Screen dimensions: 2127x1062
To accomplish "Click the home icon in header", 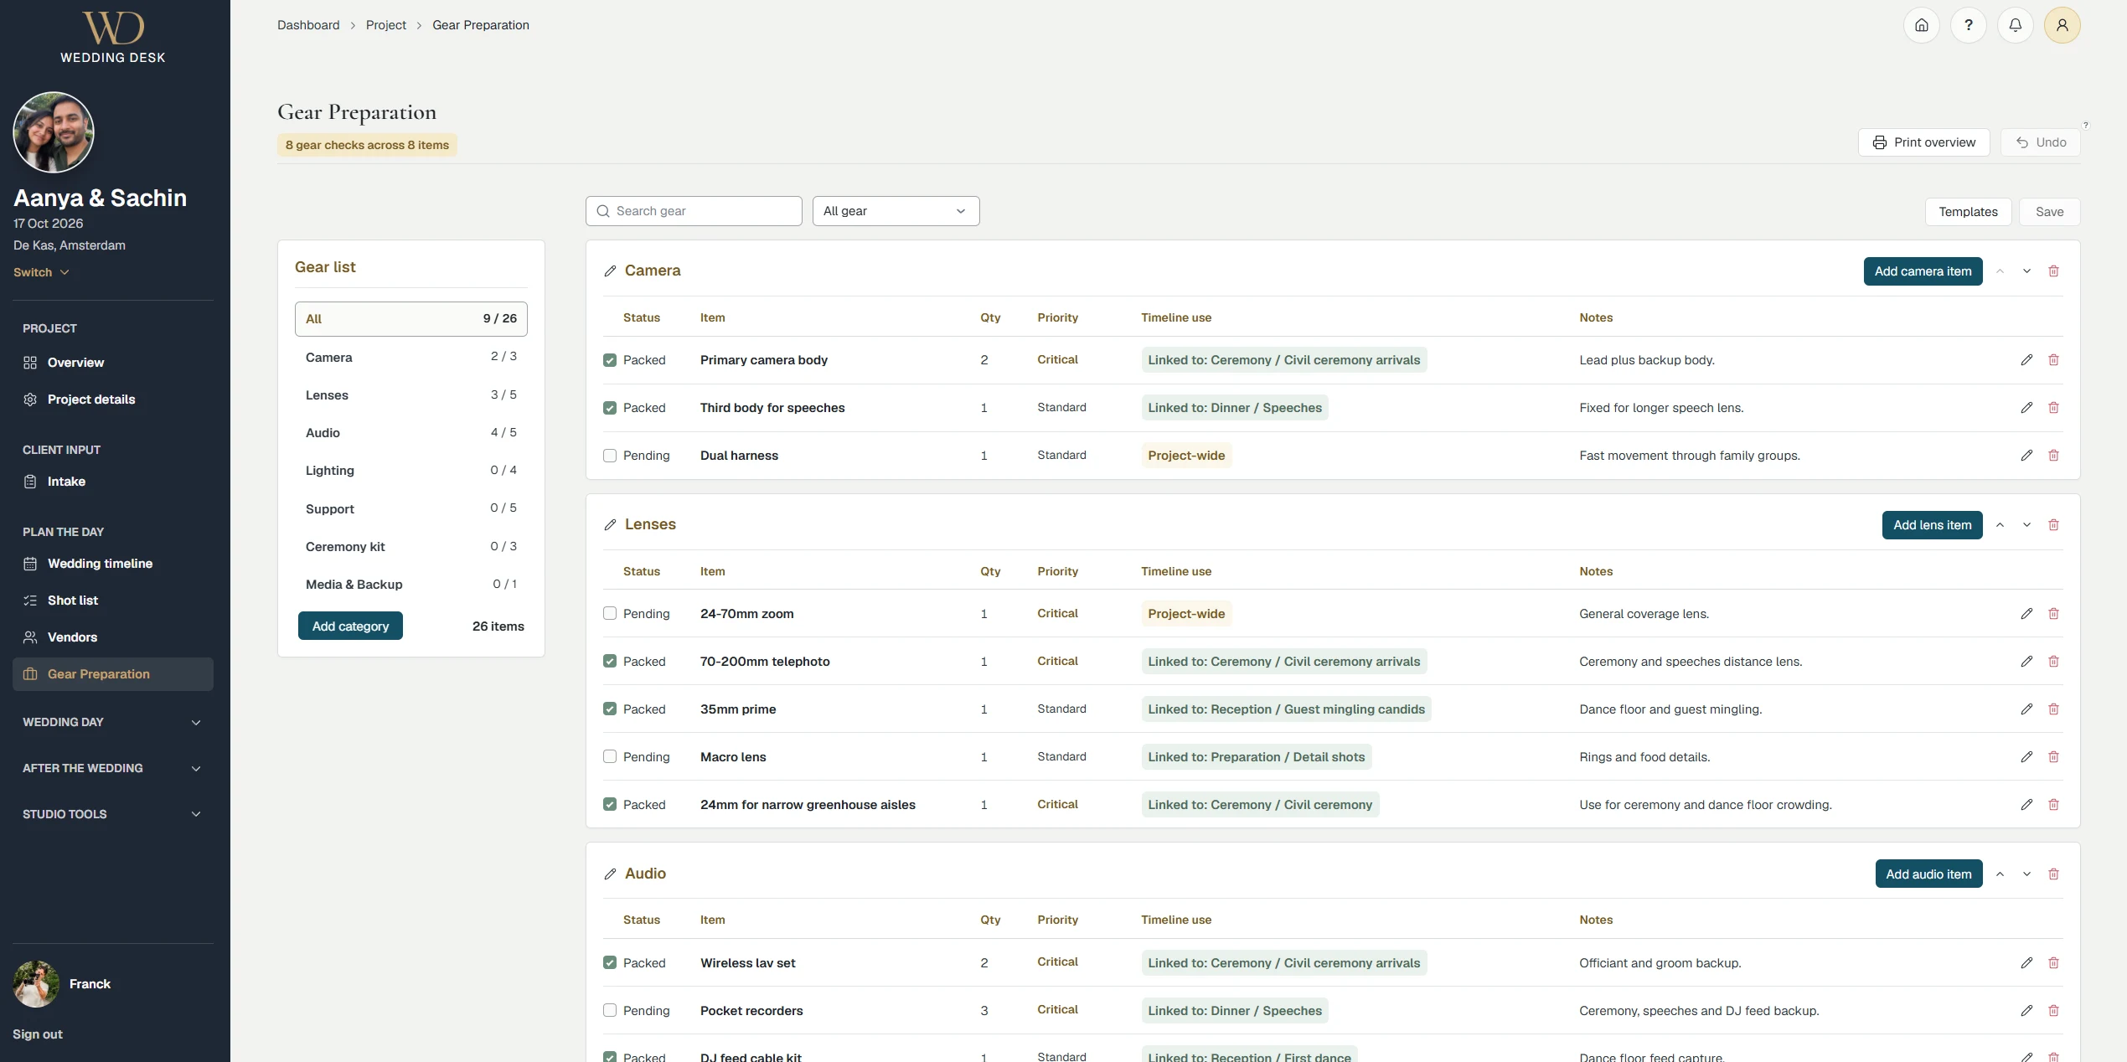I will tap(1921, 25).
